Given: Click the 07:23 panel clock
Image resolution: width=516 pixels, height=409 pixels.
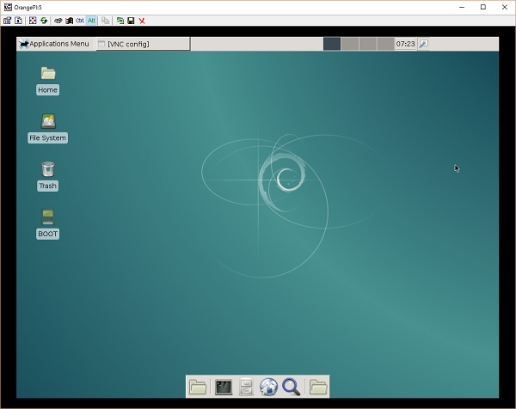Looking at the screenshot, I should click(405, 44).
